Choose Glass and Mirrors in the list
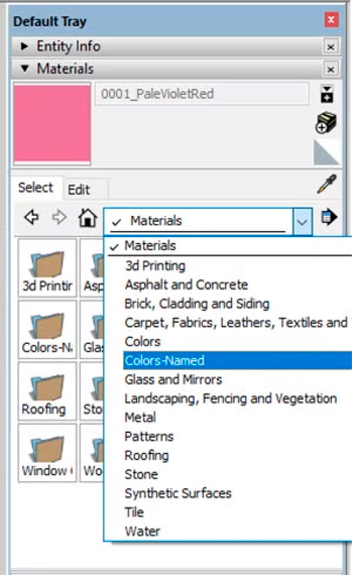352x575 pixels. click(x=173, y=379)
